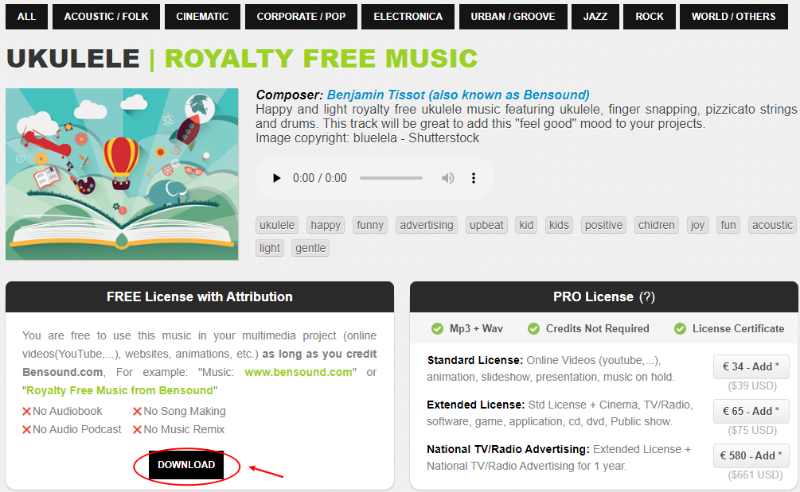This screenshot has height=492, width=800.
Task: Add the € 65 Extended License
Action: pos(751,411)
